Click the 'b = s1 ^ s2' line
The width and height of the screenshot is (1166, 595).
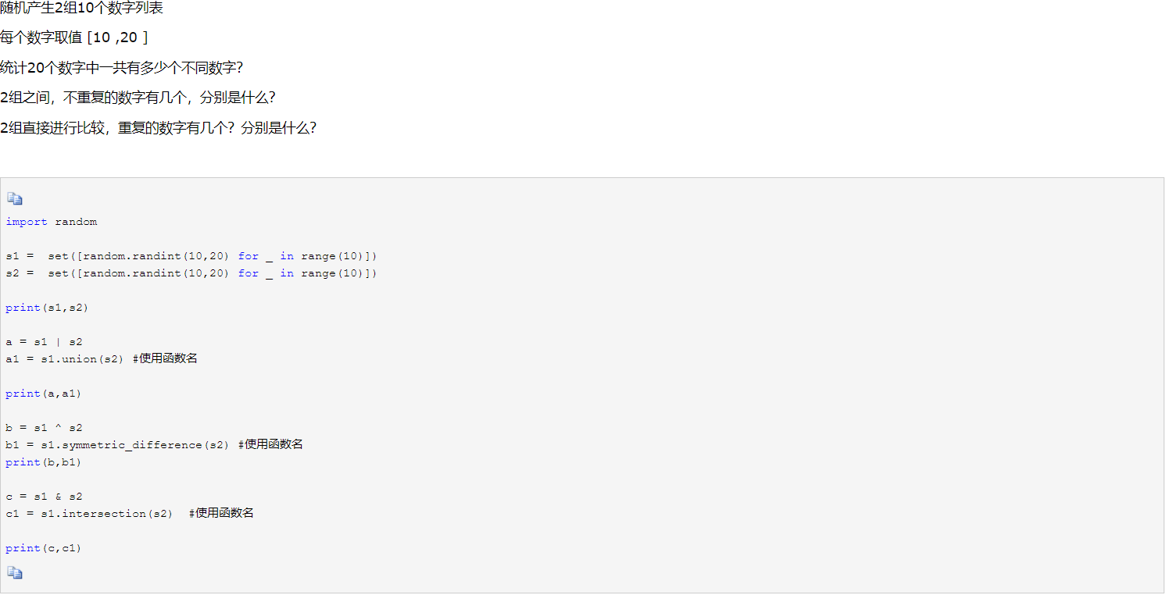[44, 428]
